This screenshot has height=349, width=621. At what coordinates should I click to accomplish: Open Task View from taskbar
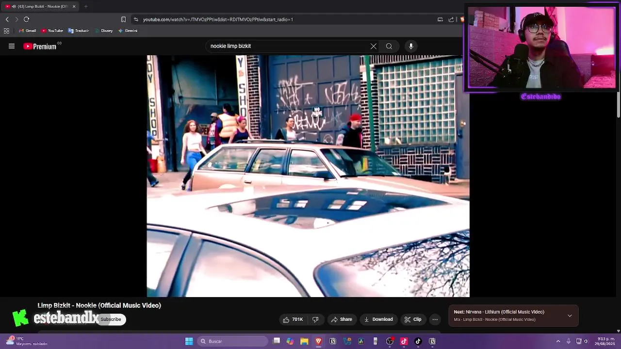(x=277, y=341)
